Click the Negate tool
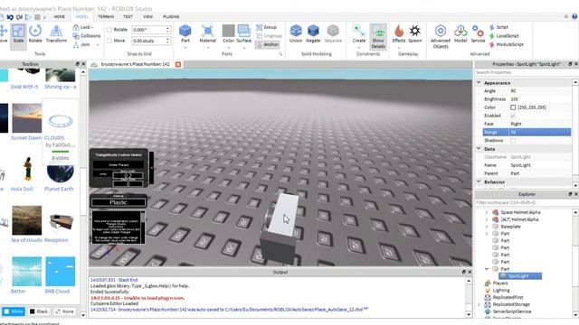 pyautogui.click(x=313, y=34)
